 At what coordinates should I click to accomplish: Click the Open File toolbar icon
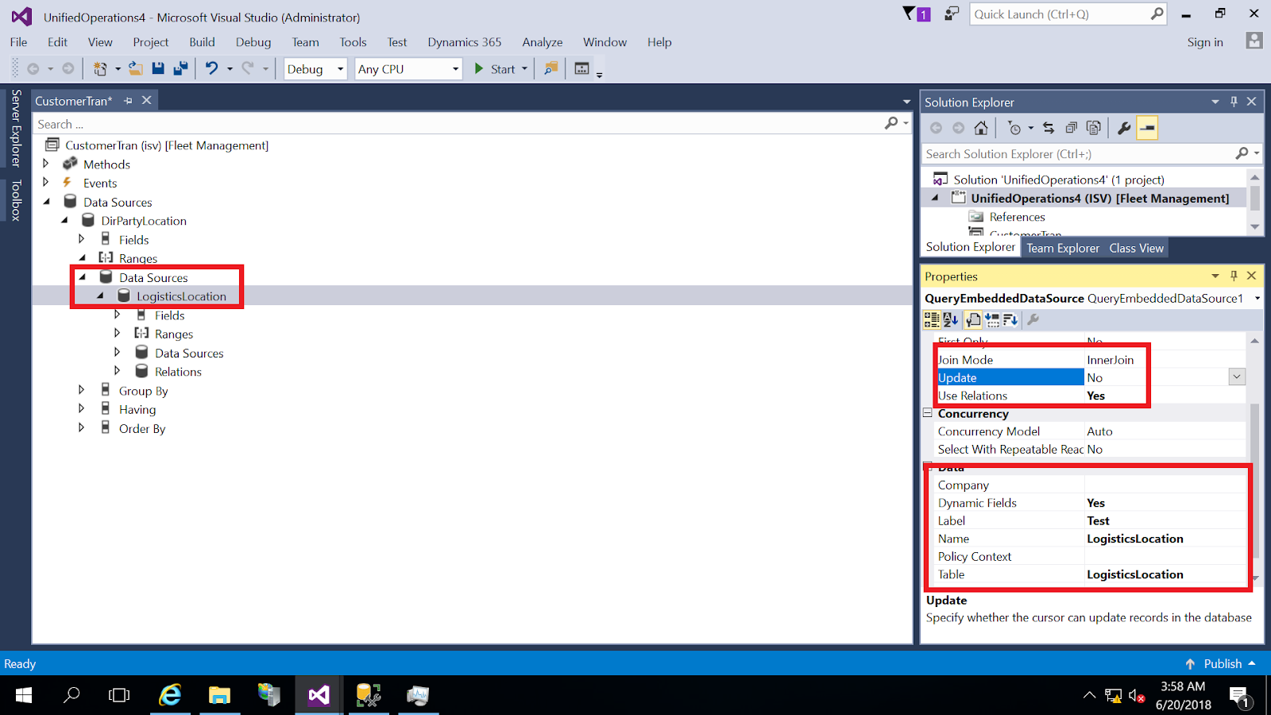point(136,69)
